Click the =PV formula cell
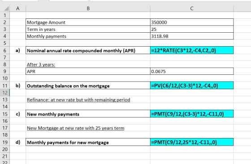 click(192, 86)
